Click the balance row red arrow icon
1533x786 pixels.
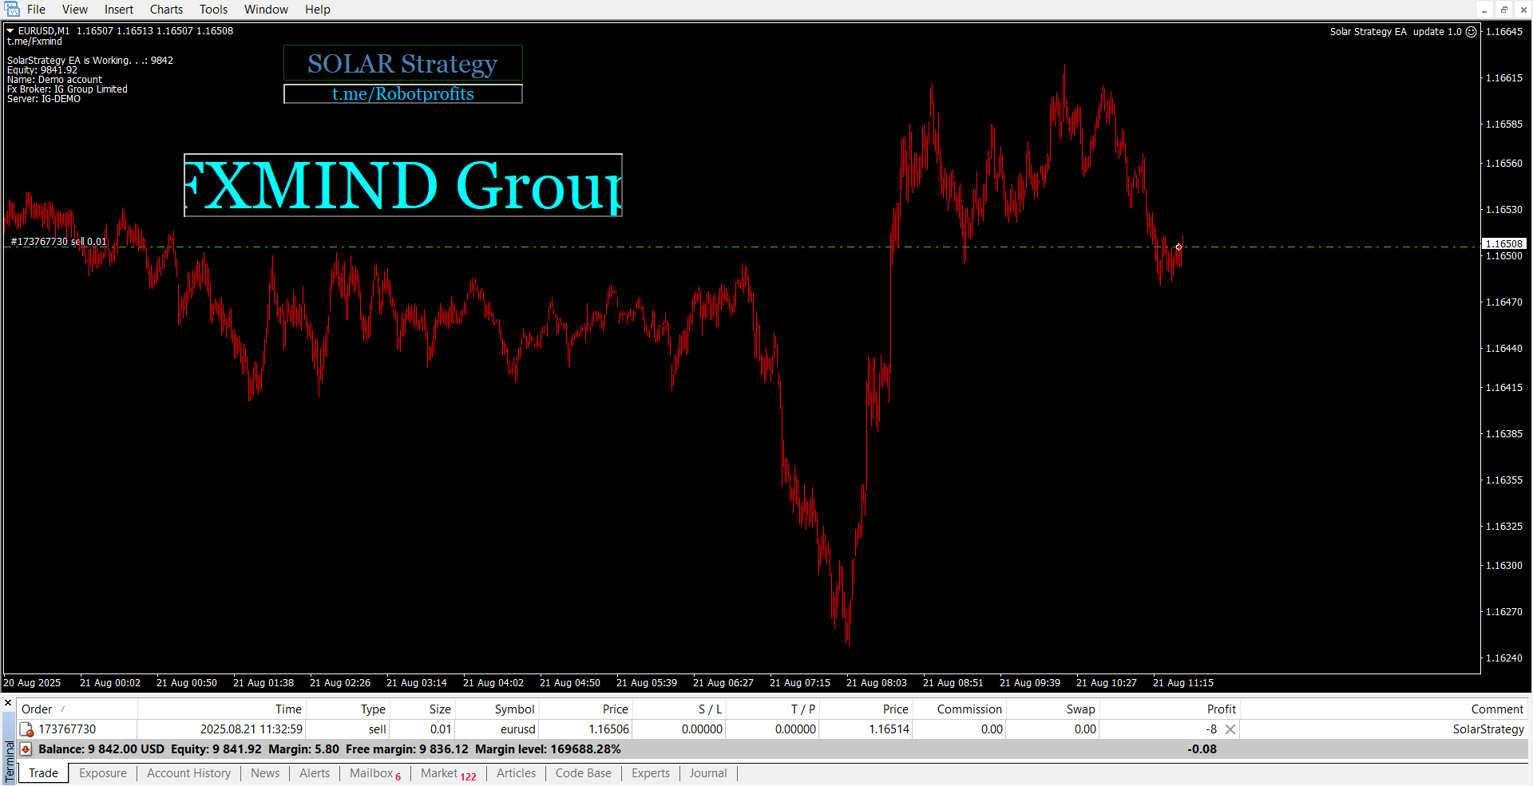[x=26, y=749]
